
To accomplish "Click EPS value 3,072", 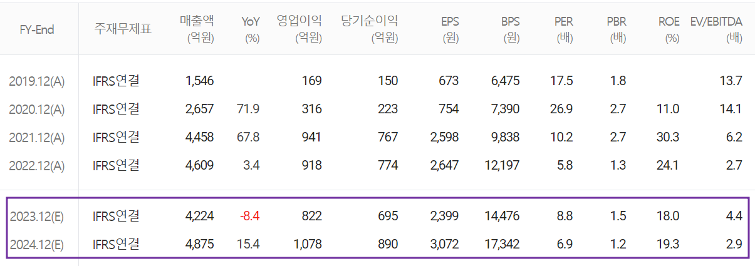I will pyautogui.click(x=444, y=245).
